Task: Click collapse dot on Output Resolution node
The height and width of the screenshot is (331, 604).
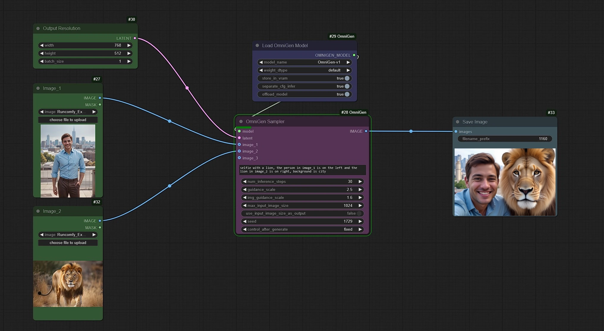Action: [38, 28]
